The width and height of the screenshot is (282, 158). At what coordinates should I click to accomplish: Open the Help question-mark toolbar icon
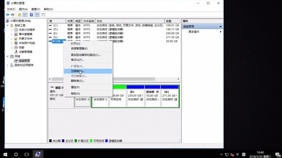pyautogui.click(x=31, y=15)
